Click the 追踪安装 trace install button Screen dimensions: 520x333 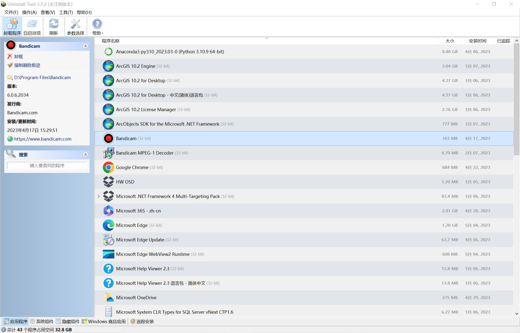point(142,321)
